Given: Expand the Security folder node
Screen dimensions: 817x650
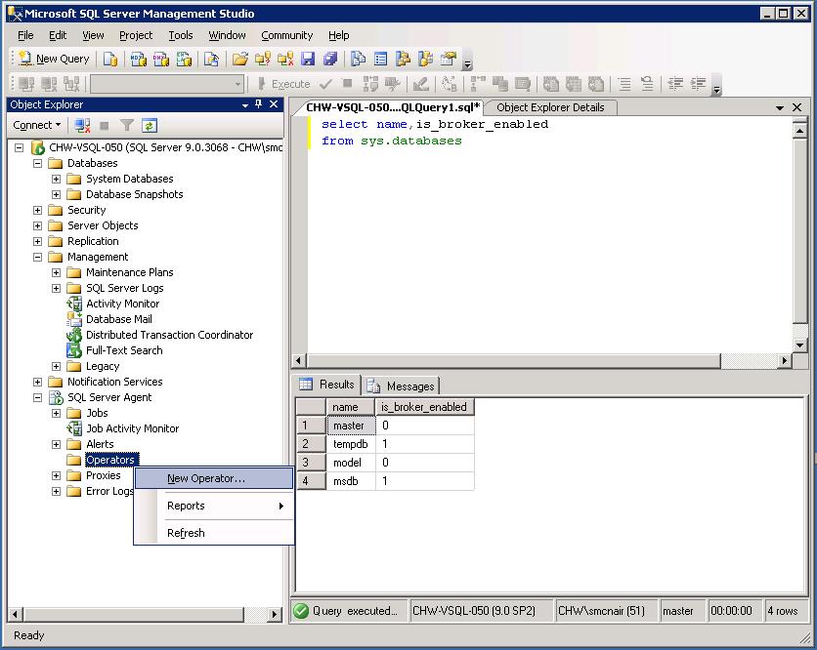Looking at the screenshot, I should pos(37,210).
